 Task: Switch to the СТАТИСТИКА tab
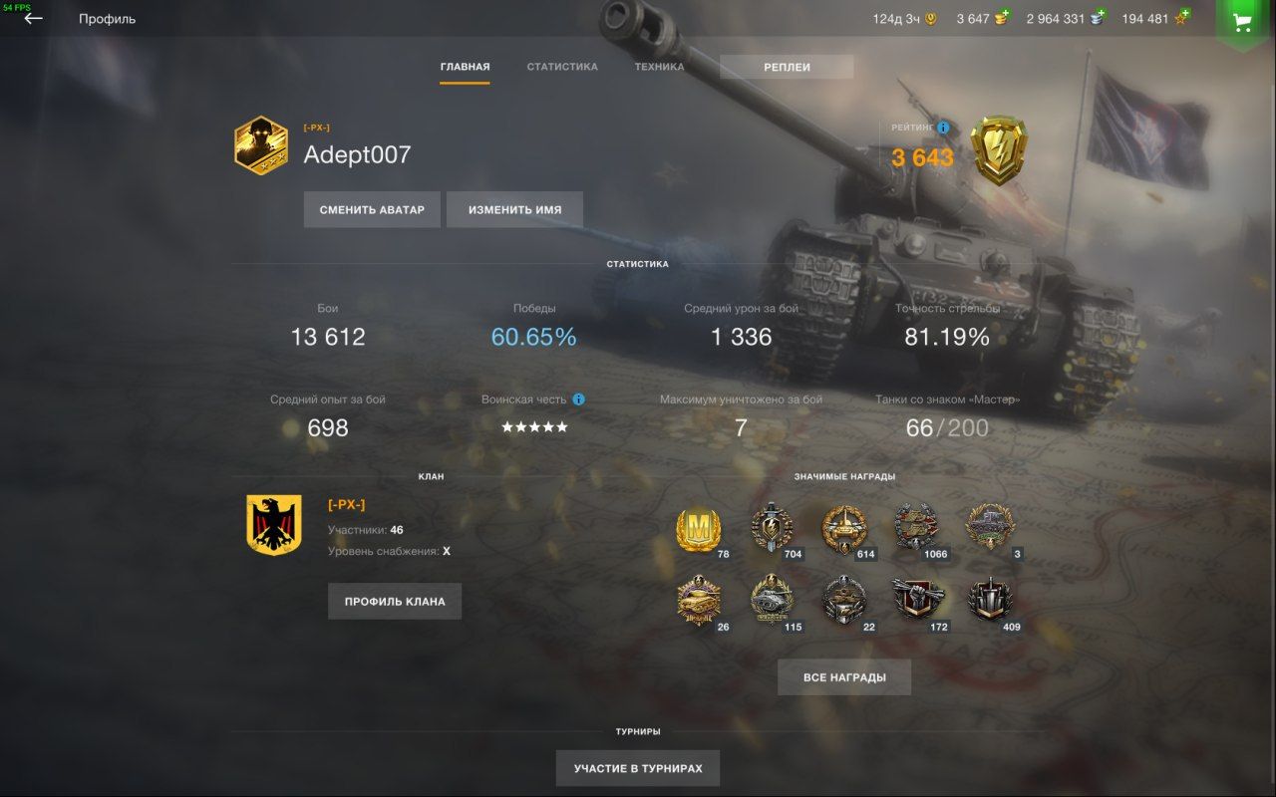[x=562, y=67]
